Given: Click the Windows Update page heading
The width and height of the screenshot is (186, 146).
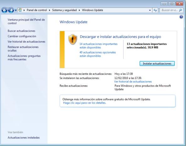Looking at the screenshot, I should [x=74, y=22].
